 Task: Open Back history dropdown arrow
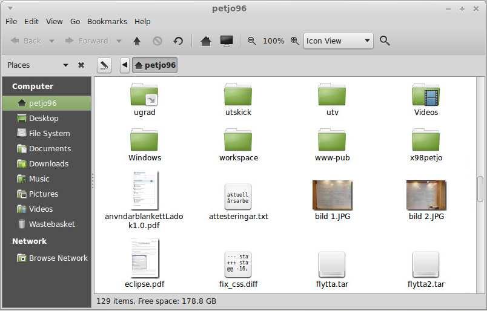pos(52,41)
